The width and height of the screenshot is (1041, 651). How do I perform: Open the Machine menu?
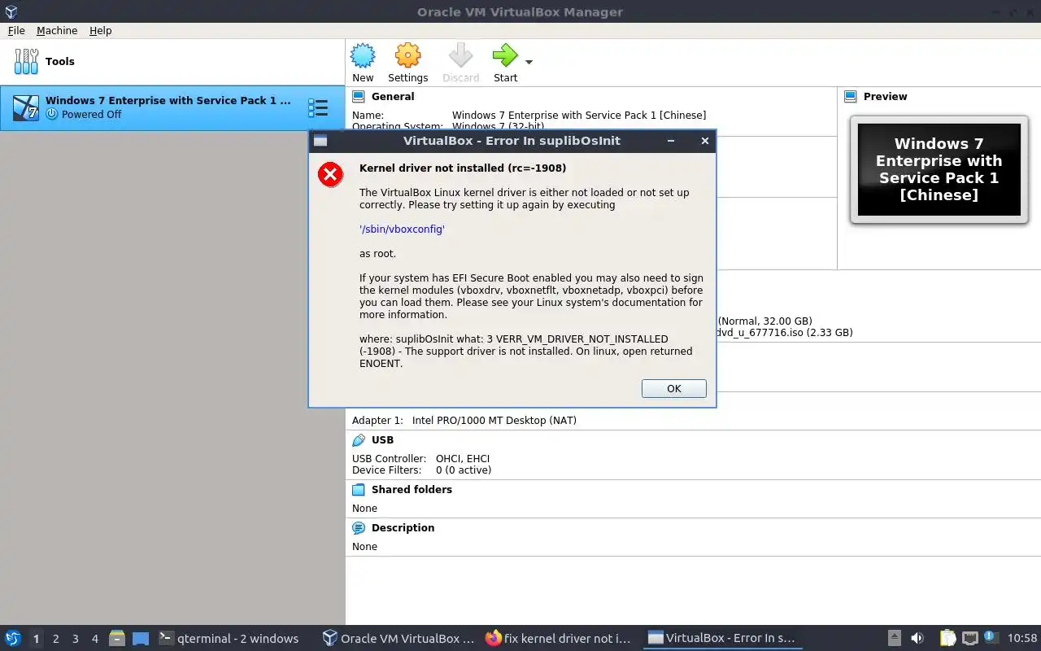[x=57, y=30]
